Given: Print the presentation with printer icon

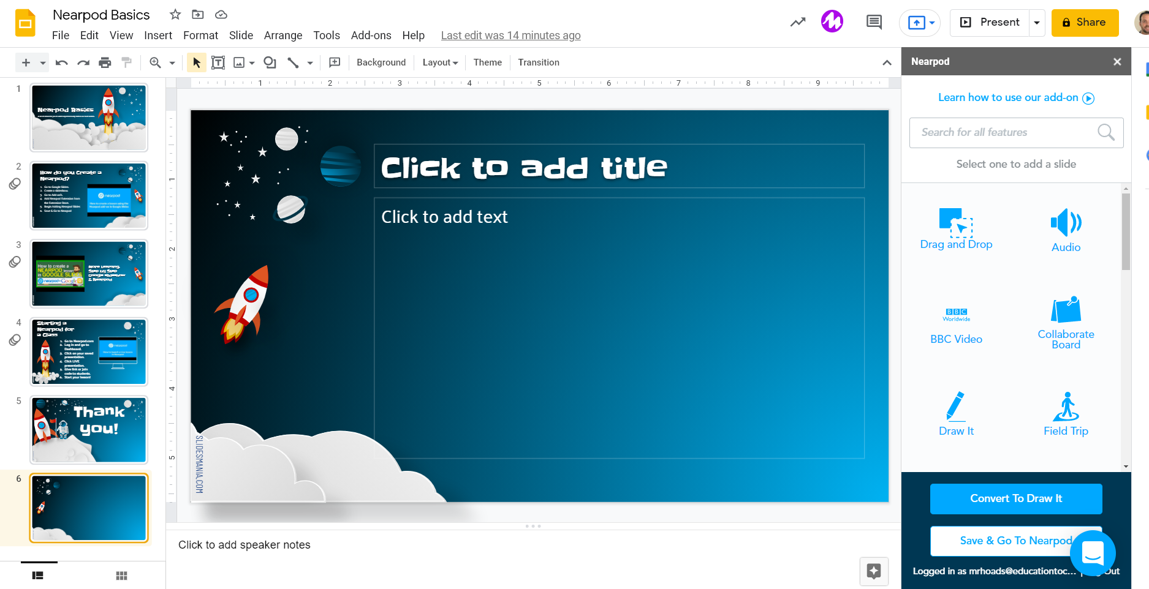Looking at the screenshot, I should [105, 62].
